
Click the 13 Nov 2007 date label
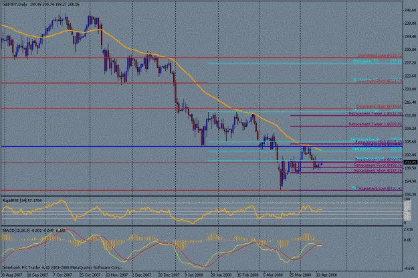[116, 275]
